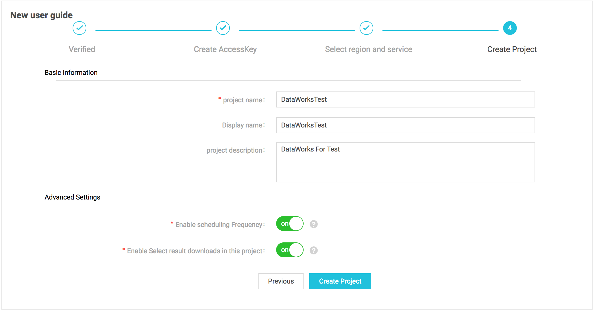Image resolution: width=594 pixels, height=311 pixels.
Task: Click the Create AccessKey step checkmark icon
Action: (223, 28)
